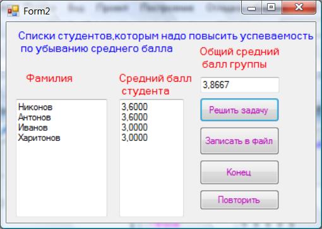Screen dimensions: 322x229
Task: Click the 'Фамилия' label
Action: click(49, 78)
